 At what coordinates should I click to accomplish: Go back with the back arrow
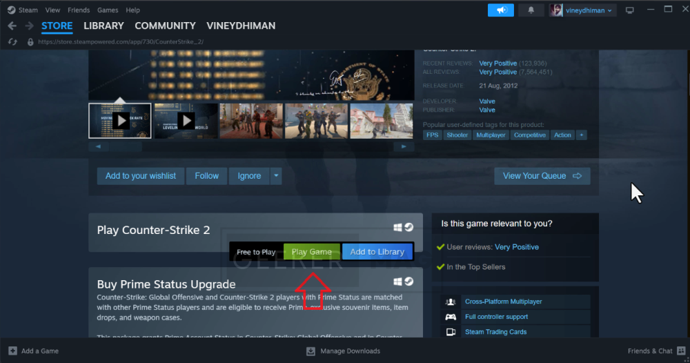[12, 26]
